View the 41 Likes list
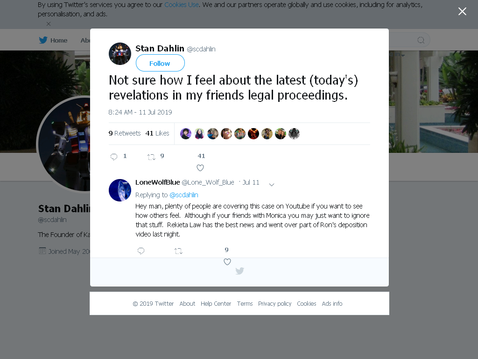 (157, 133)
